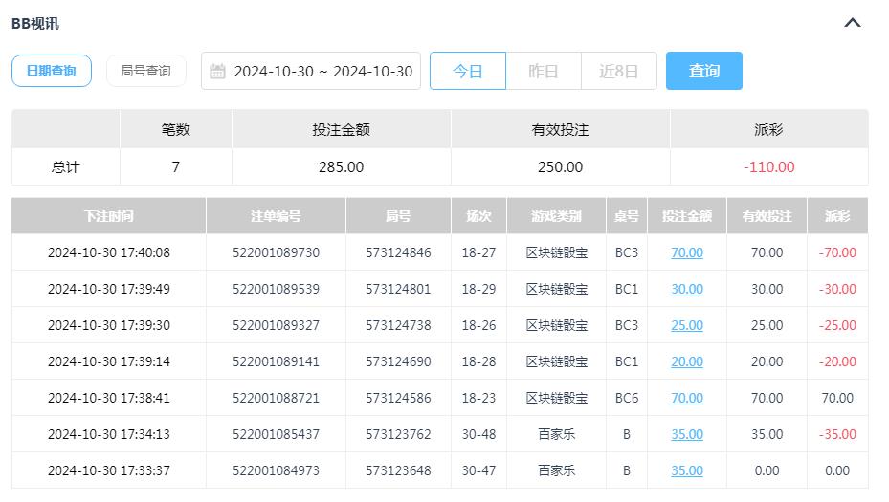Select the 今日 quick filter
This screenshot has height=502, width=889.
467,72
